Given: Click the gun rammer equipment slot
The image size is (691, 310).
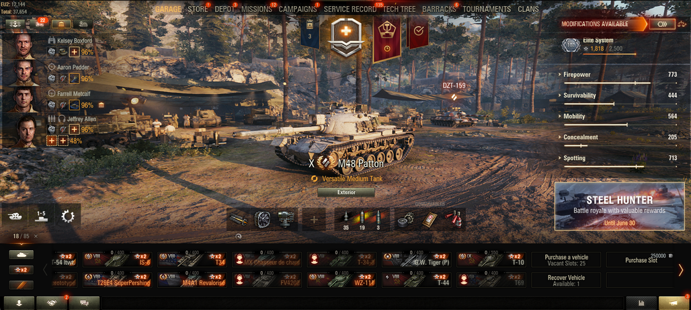Looking at the screenshot, I should click(x=238, y=219).
